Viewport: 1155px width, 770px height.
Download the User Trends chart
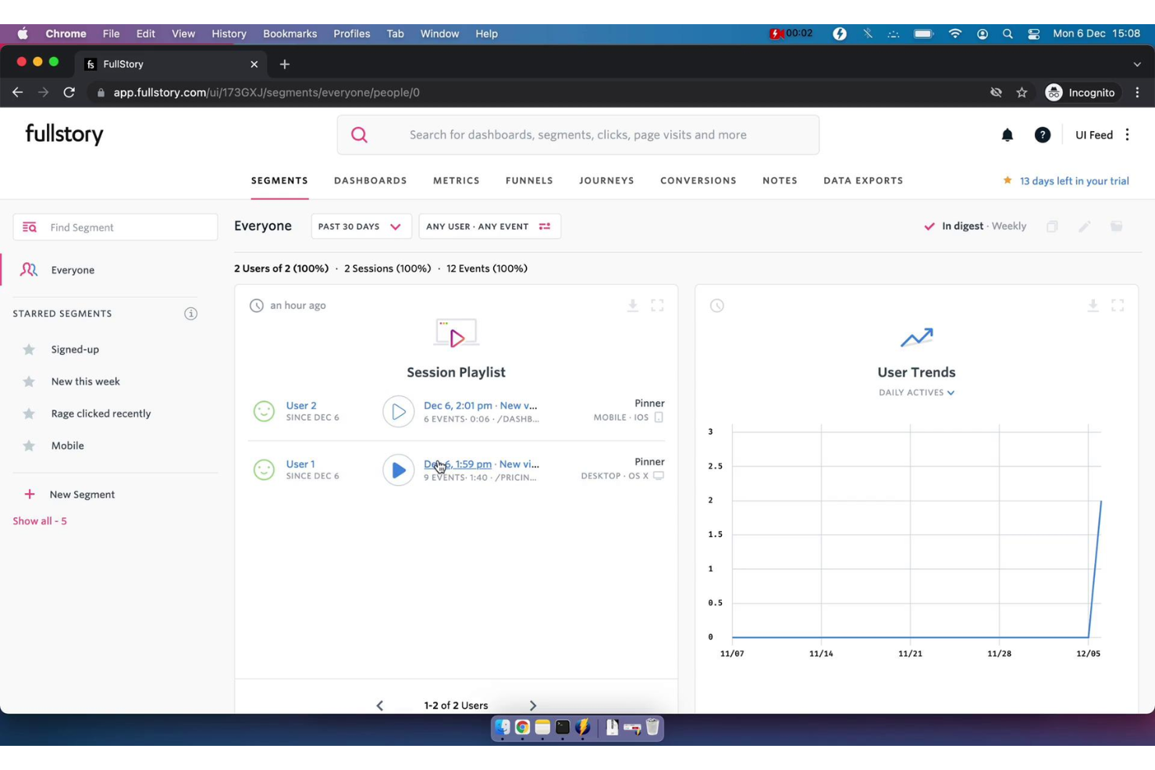click(x=1093, y=306)
